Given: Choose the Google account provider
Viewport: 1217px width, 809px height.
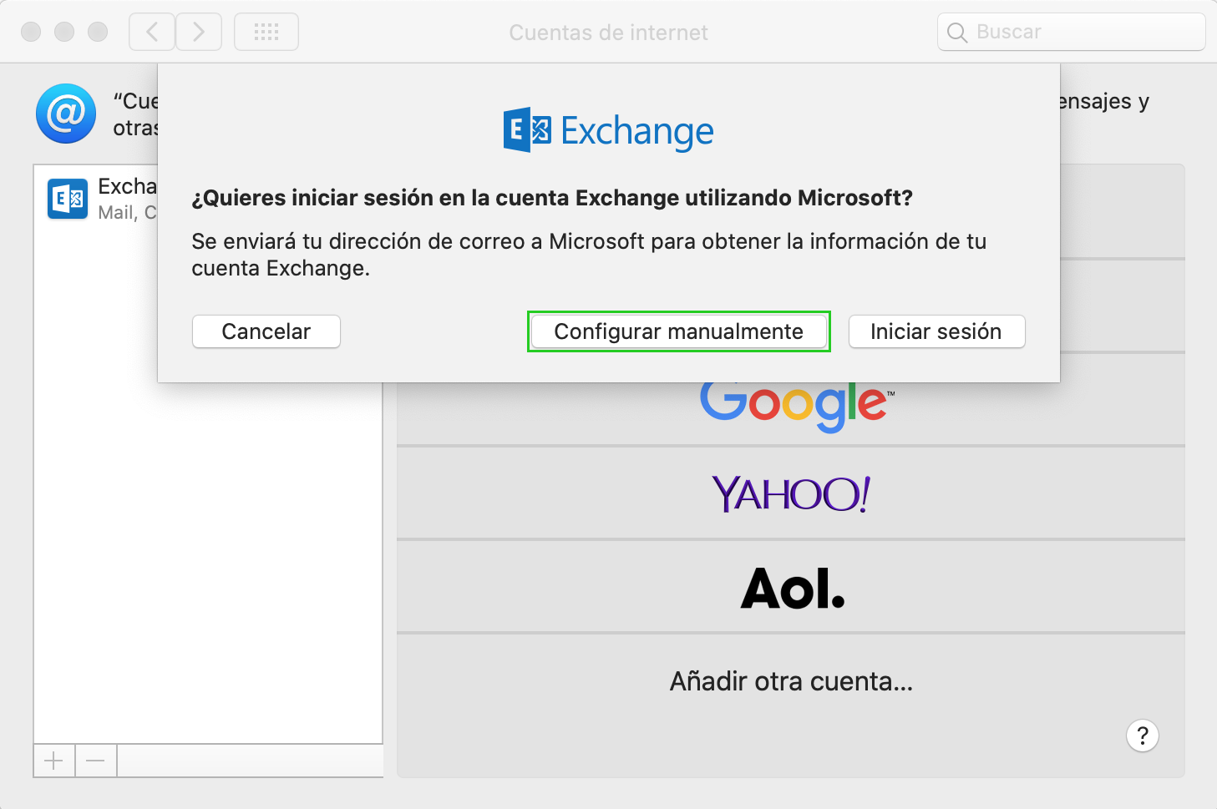Looking at the screenshot, I should pos(791,404).
